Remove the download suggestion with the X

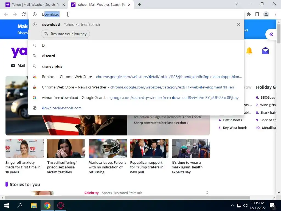click(239, 24)
